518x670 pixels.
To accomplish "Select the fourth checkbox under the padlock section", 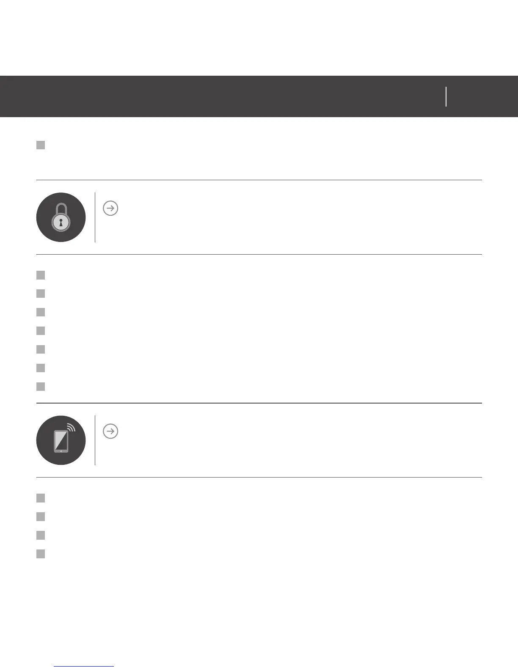I will 41,331.
